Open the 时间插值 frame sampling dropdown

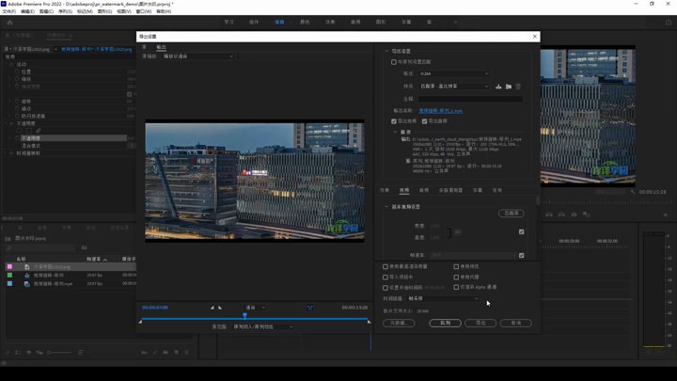(444, 299)
